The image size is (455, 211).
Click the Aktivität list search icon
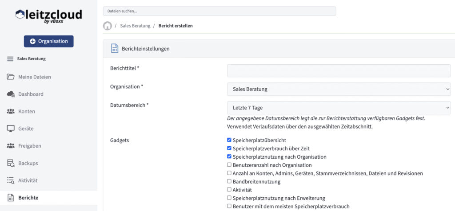pos(11,180)
